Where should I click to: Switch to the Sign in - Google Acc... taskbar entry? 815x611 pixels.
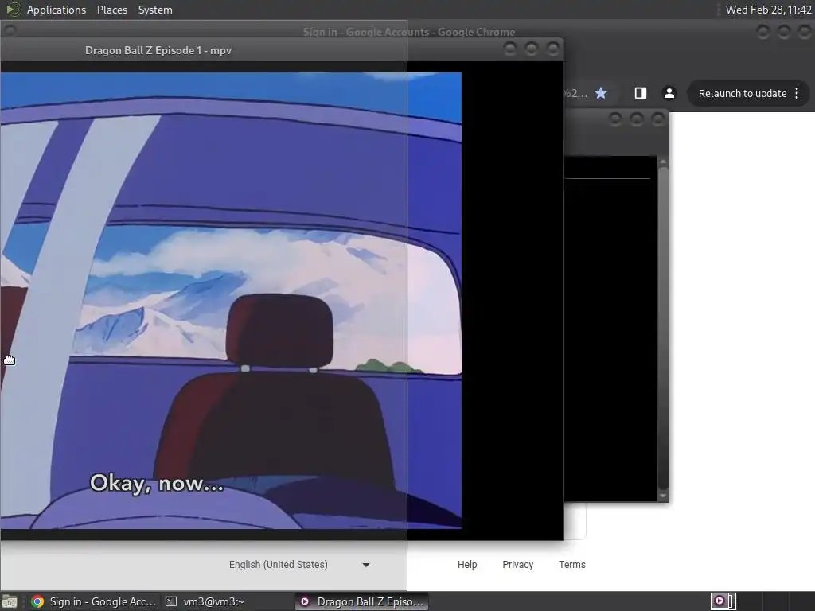94,601
